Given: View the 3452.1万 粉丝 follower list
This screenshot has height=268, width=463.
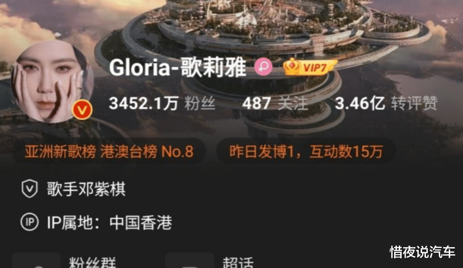Looking at the screenshot, I should tap(162, 103).
